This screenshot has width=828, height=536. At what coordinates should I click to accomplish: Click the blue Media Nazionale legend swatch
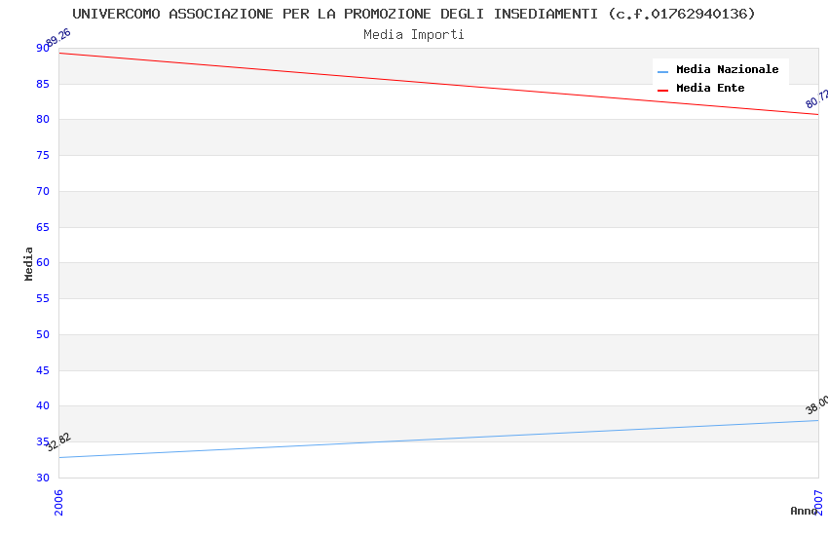(x=662, y=72)
